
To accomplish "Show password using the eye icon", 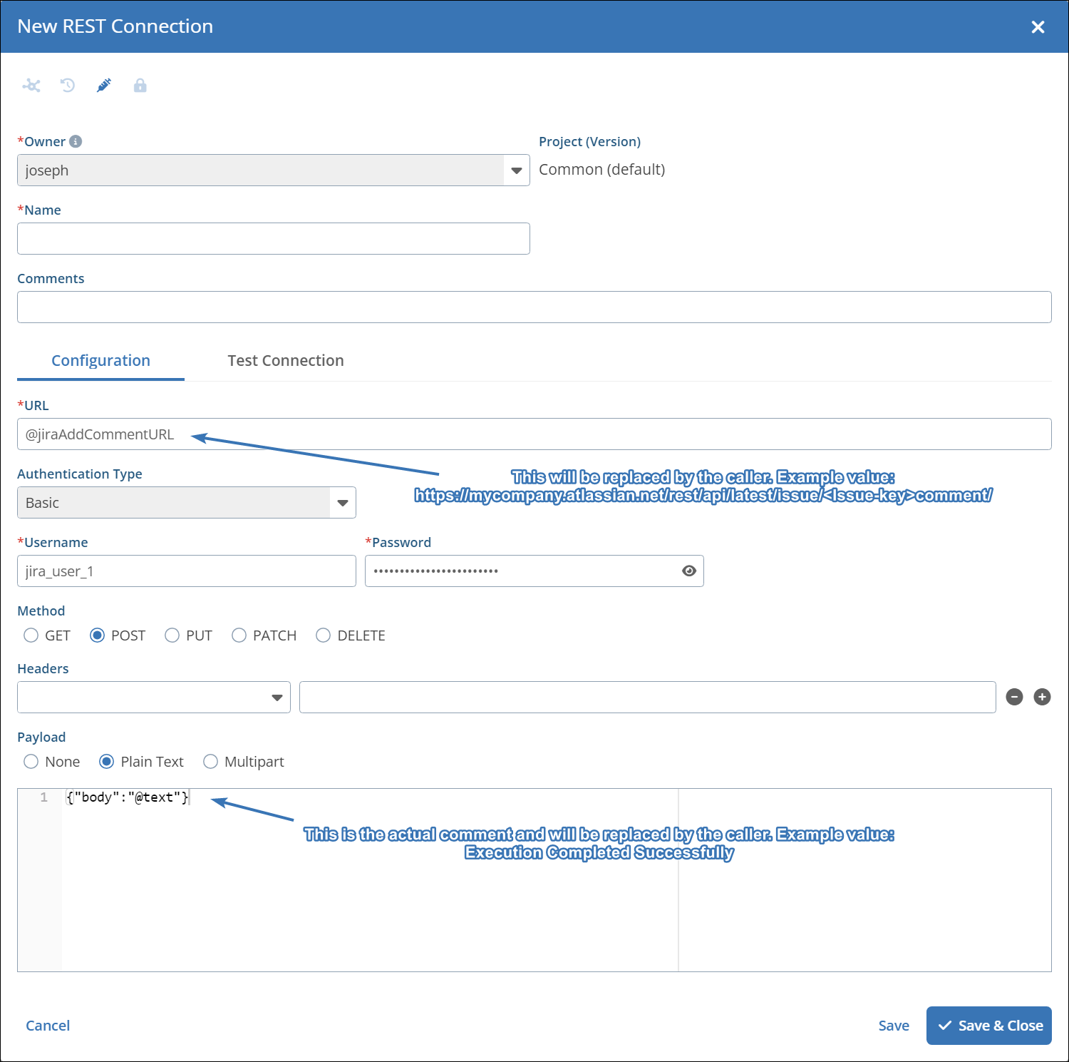I will pos(688,571).
